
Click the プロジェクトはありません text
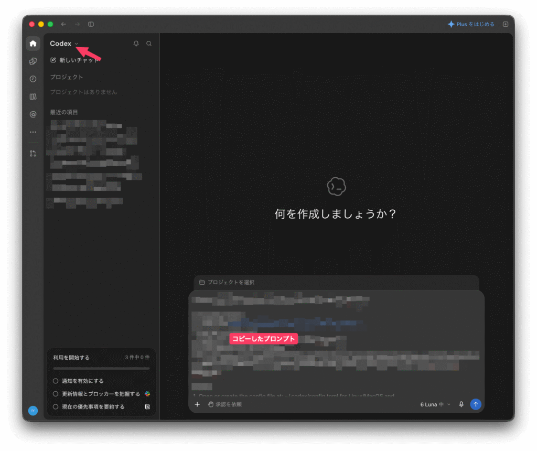[x=83, y=92]
